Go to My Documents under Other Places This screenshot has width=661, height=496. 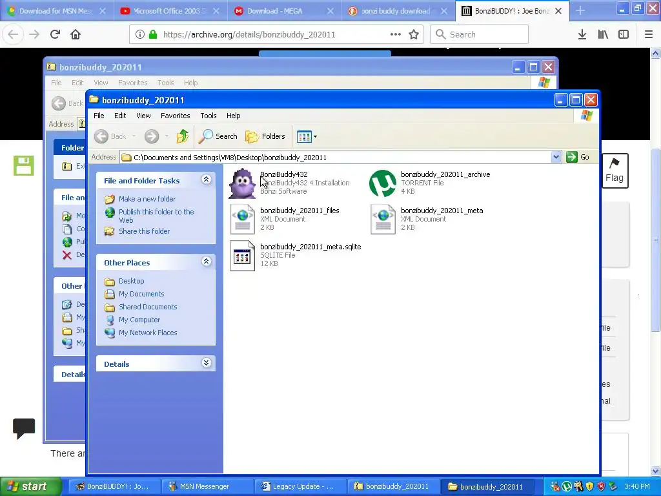141,294
